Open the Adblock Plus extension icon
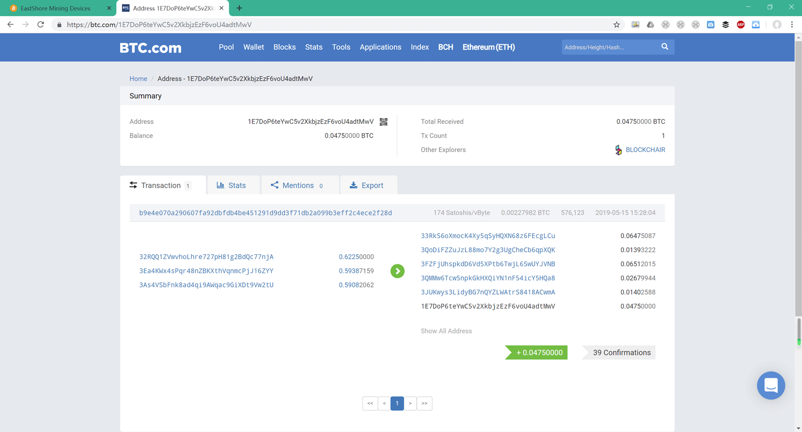This screenshot has width=802, height=432. coord(741,25)
